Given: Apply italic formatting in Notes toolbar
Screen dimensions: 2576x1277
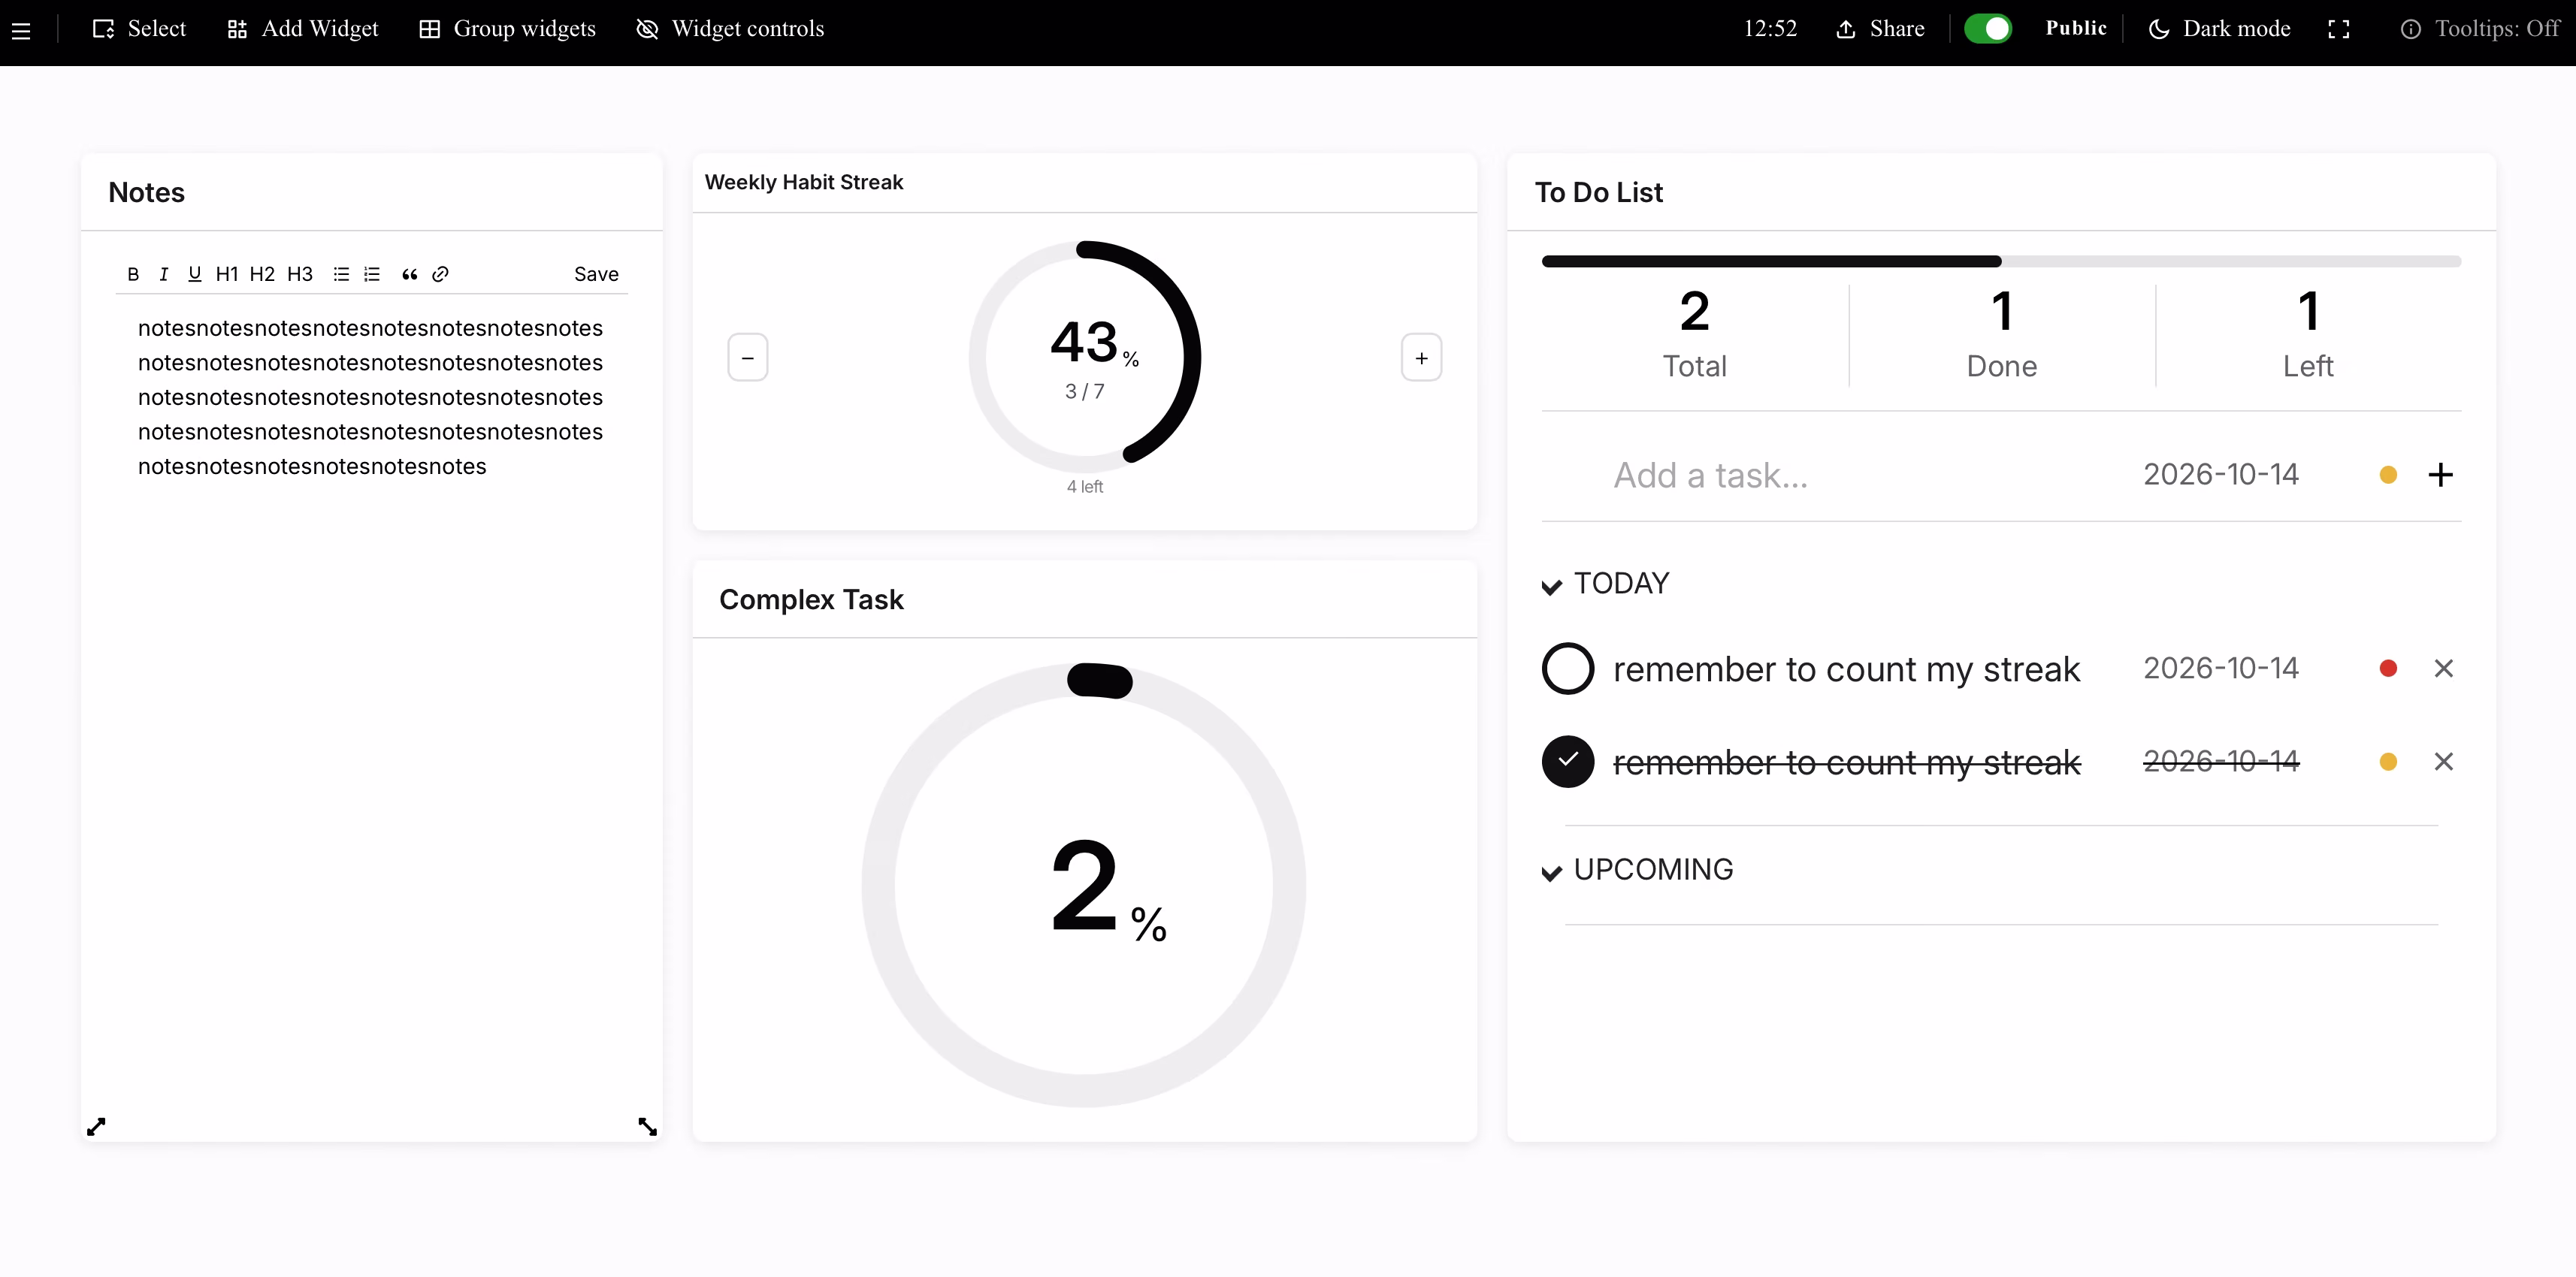Looking at the screenshot, I should 163,274.
